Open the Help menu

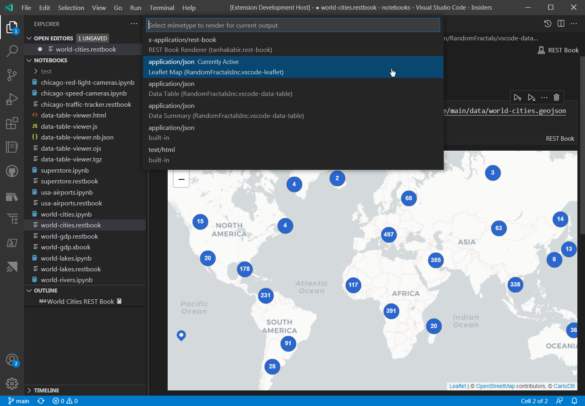189,8
